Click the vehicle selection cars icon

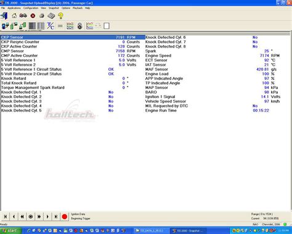coord(23,15)
